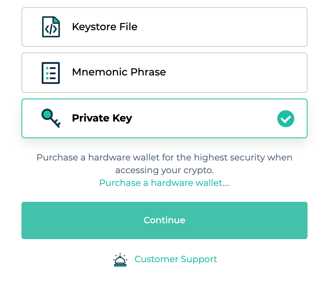
Task: Click the Mnemonic Phrase label text
Action: pos(119,72)
